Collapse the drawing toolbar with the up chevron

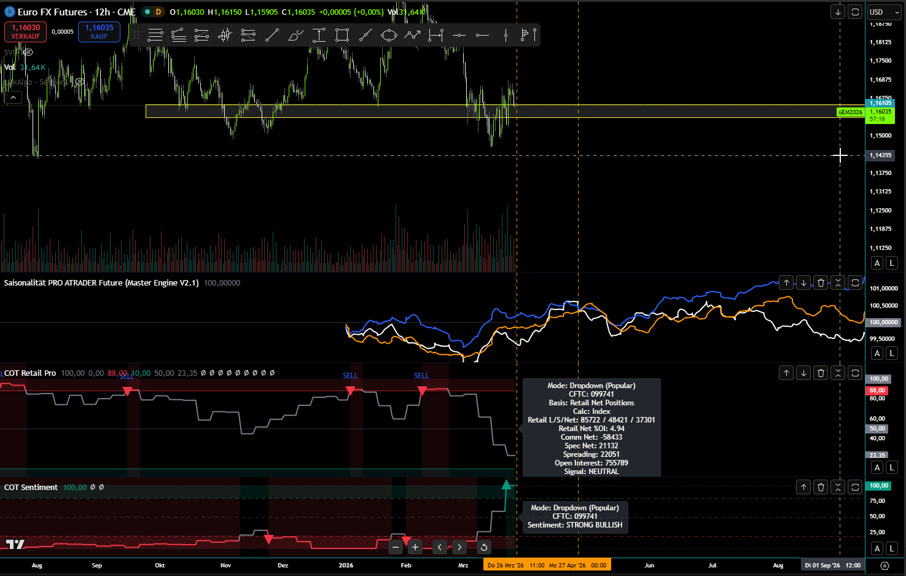(x=13, y=97)
